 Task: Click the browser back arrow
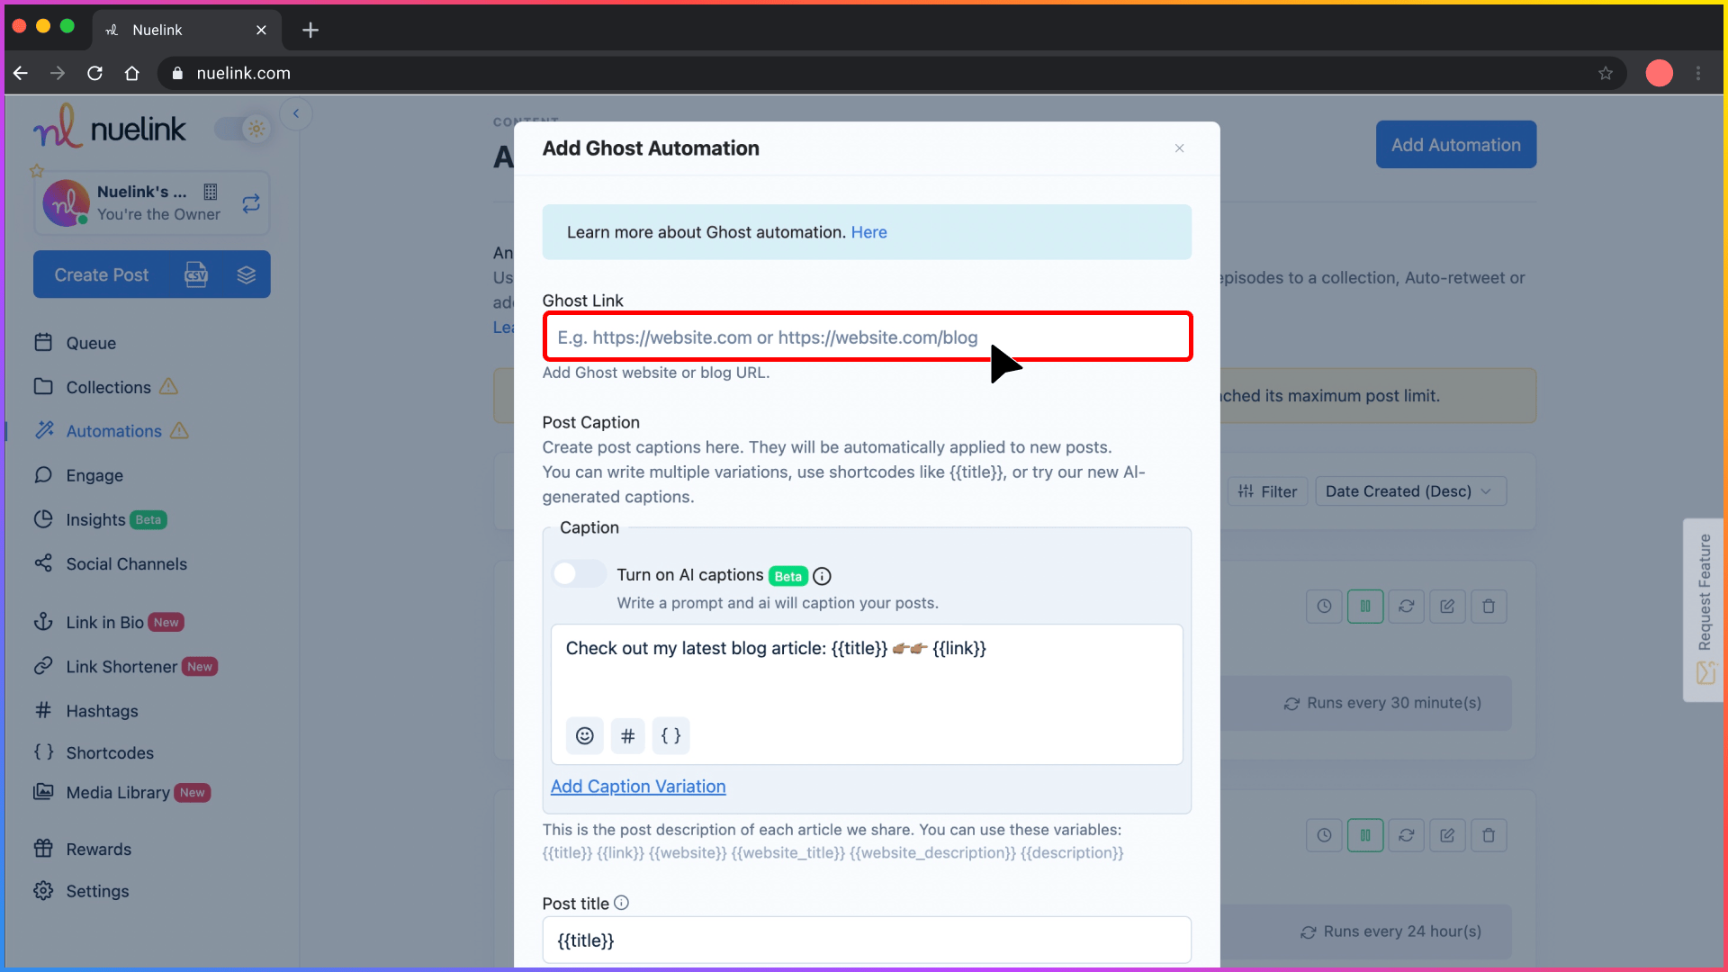click(x=21, y=73)
